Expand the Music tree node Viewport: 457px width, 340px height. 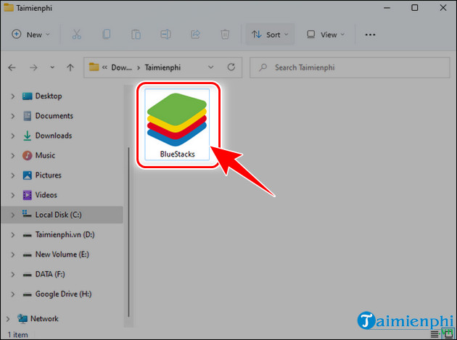[12, 156]
